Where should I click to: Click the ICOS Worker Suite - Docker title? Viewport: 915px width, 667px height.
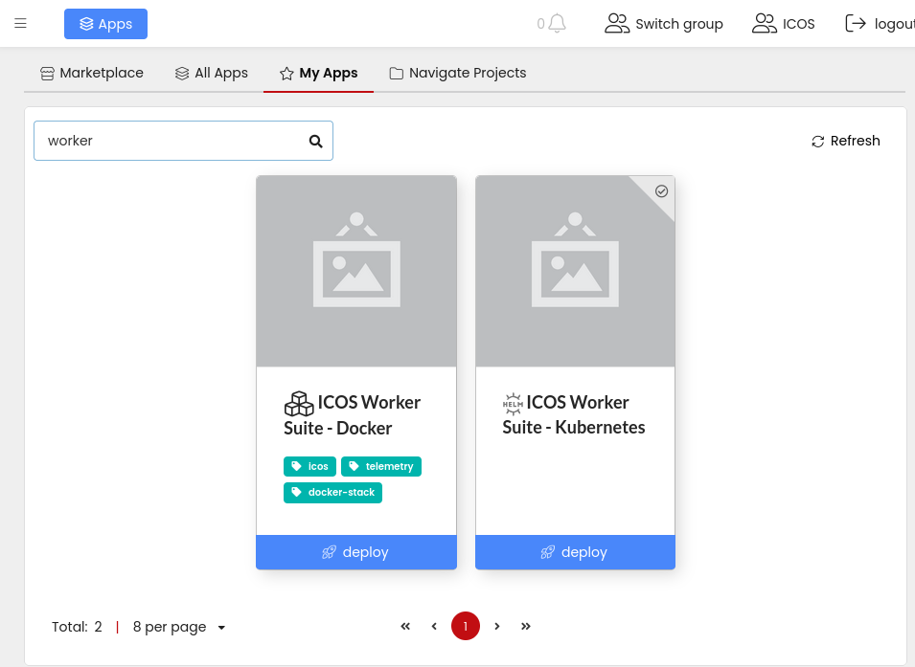tap(352, 414)
